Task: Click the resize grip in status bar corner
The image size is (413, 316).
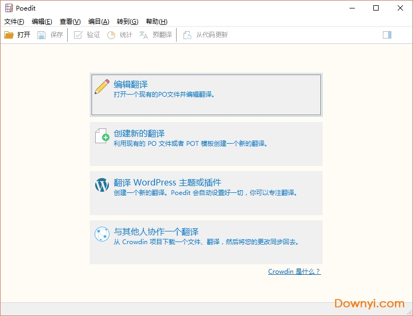Action: 409,312
